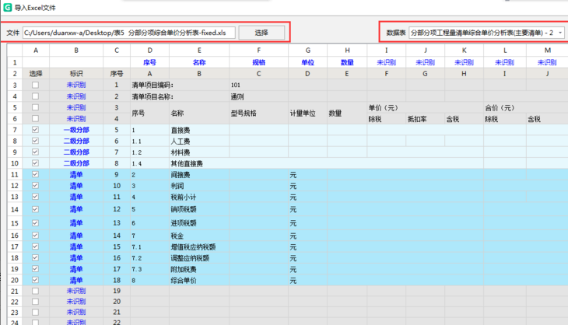The height and width of the screenshot is (325, 568).
Task: Click 单位 column mapping header in column G
Action: click(x=307, y=62)
